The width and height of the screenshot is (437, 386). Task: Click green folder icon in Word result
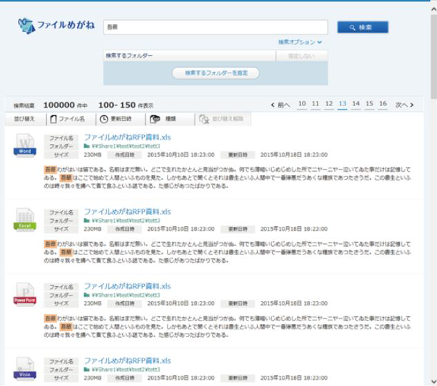87,146
